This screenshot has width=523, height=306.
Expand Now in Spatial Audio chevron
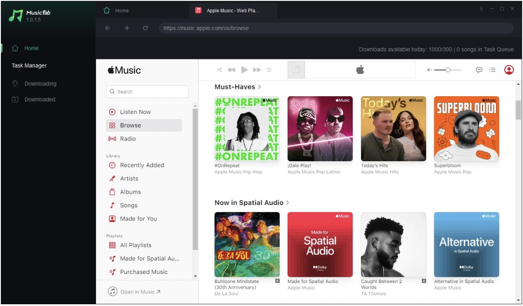tap(288, 202)
